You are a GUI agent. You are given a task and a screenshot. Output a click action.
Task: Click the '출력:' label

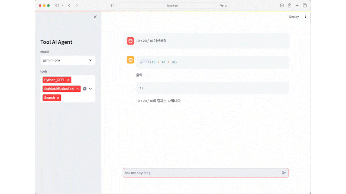click(x=139, y=75)
